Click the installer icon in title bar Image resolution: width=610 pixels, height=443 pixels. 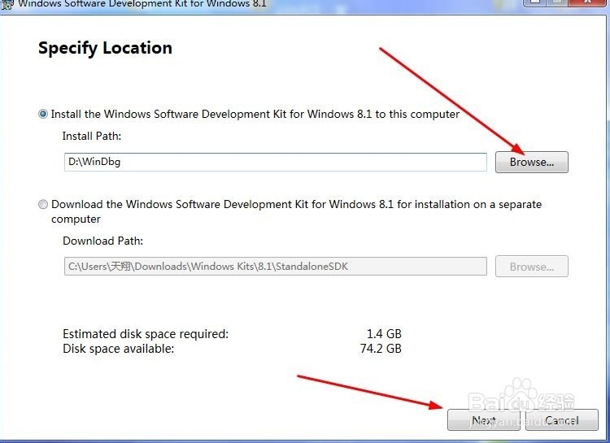point(7,4)
